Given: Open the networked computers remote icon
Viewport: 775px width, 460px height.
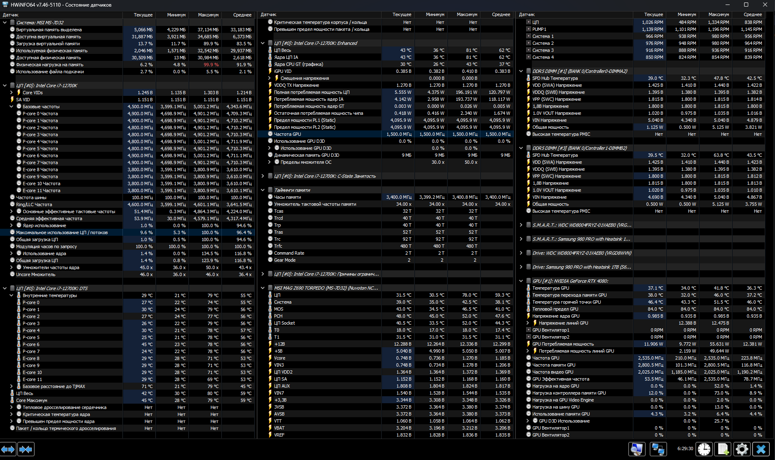Looking at the screenshot, I should (658, 449).
